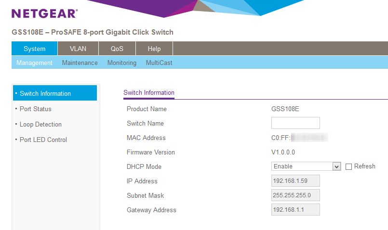Select the MultiCast submenu
The height and width of the screenshot is (230, 388).
coord(159,63)
